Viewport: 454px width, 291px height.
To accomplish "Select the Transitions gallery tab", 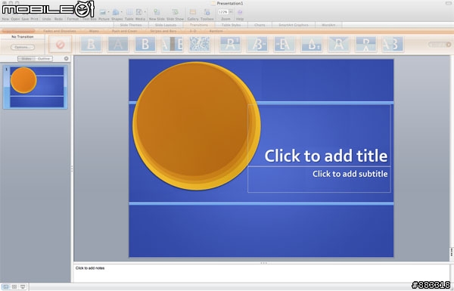I will pyautogui.click(x=199, y=25).
